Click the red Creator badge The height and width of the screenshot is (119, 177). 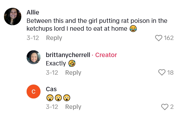[106, 55]
